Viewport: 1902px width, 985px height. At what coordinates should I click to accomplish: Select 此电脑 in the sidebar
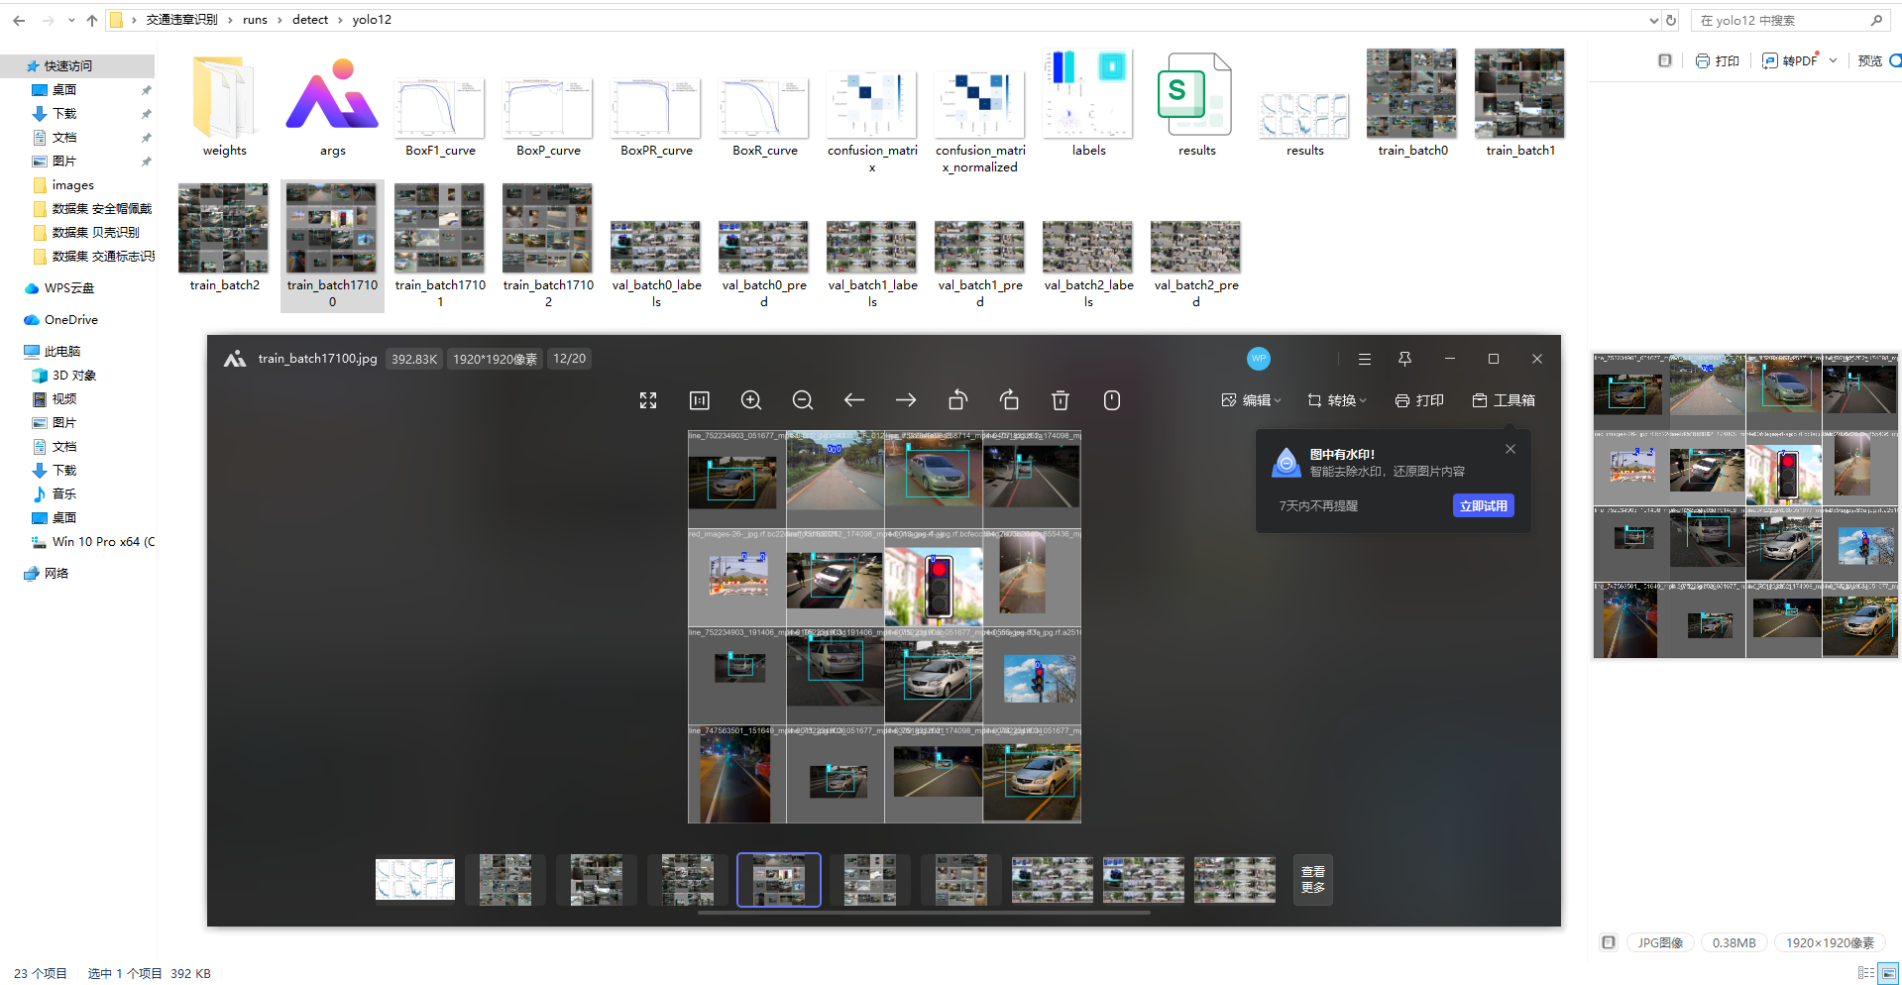pos(61,351)
